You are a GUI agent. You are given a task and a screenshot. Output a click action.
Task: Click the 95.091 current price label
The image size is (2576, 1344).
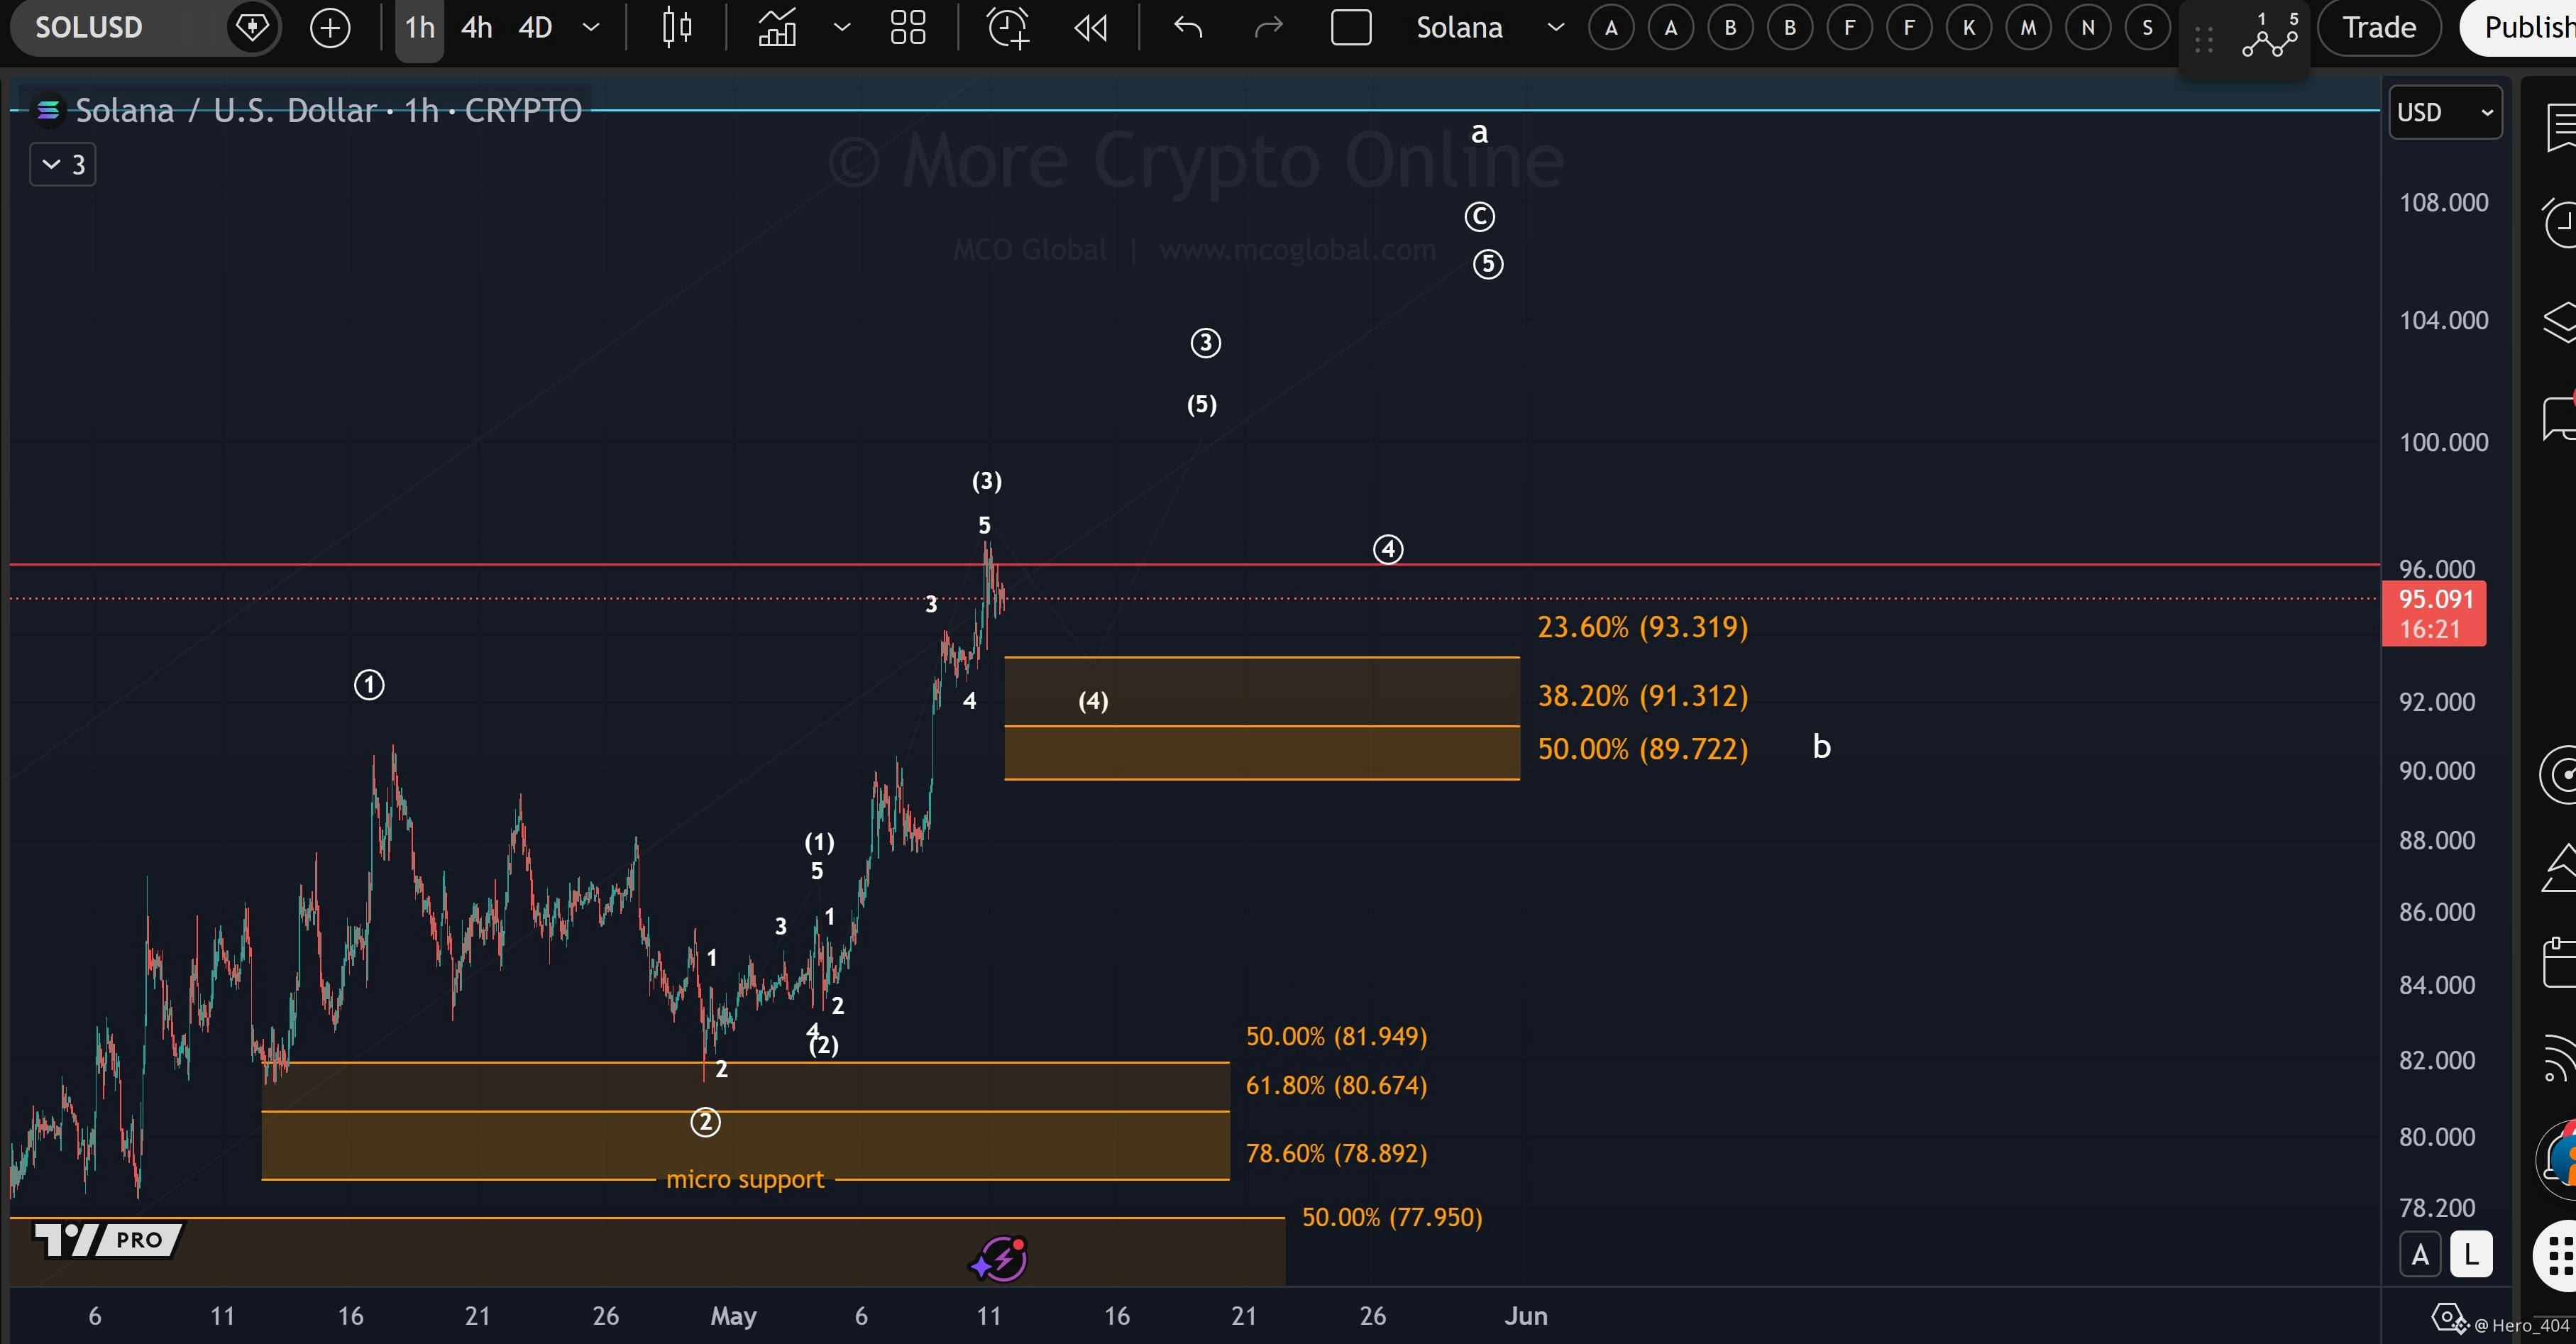click(x=2434, y=599)
